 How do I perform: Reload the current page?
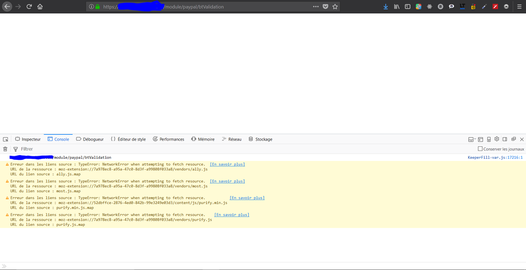(x=29, y=6)
